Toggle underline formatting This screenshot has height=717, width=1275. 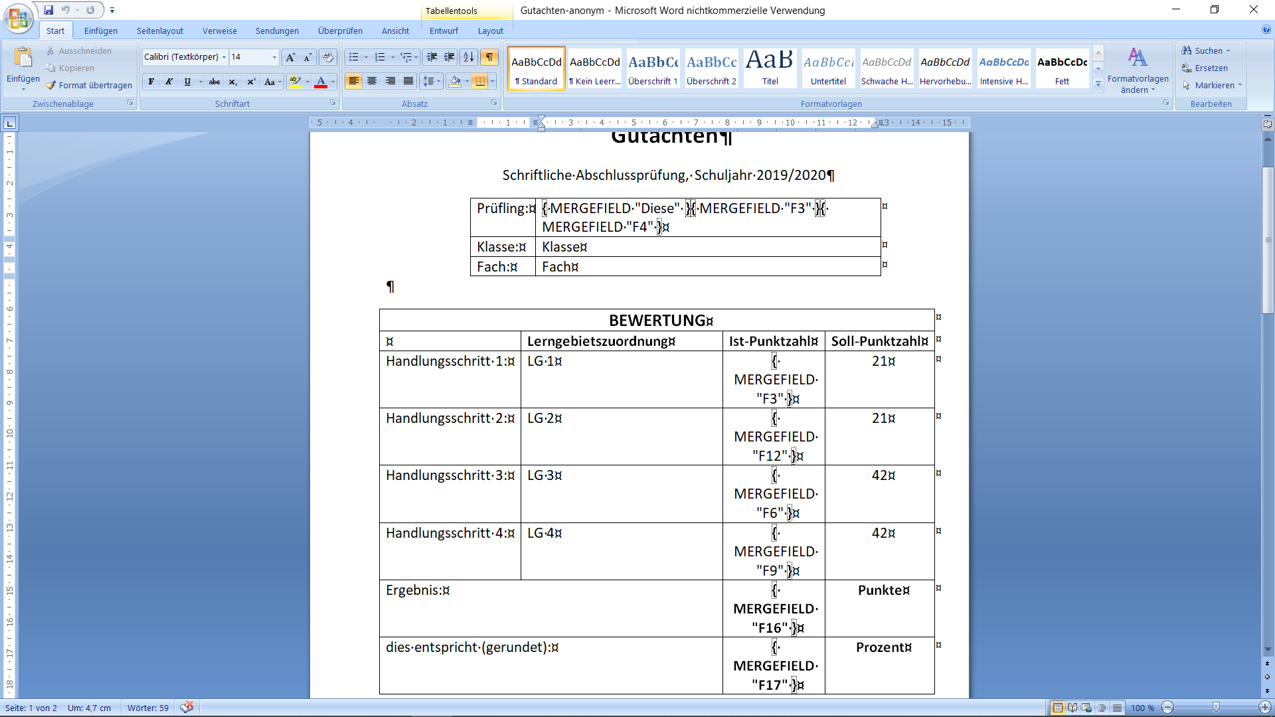click(187, 82)
